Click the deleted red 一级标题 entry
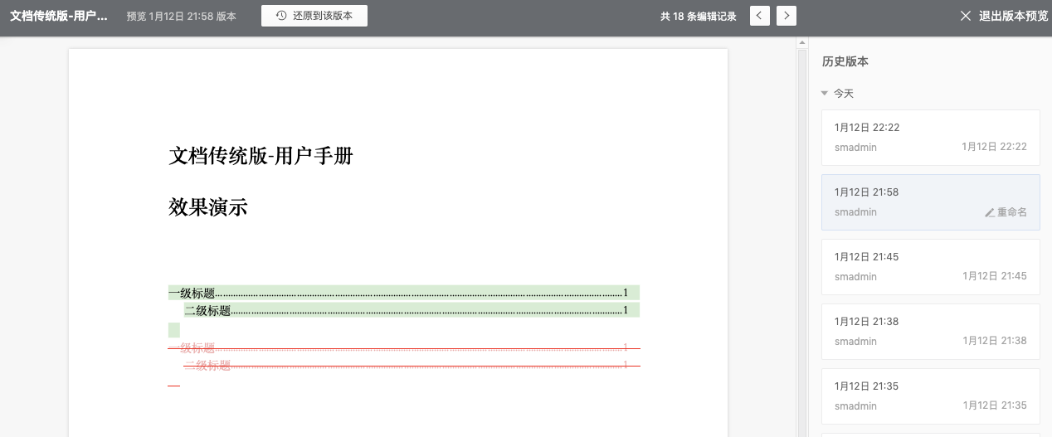 tap(404, 348)
